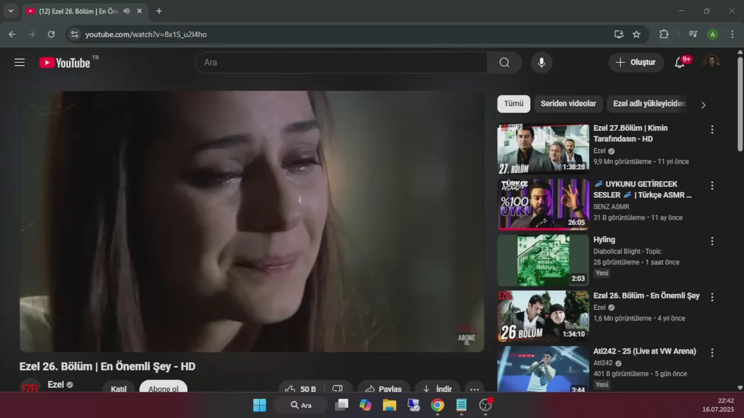Open Ati242 - 25 Live at VW Arena title
The height and width of the screenshot is (418, 744).
point(645,352)
